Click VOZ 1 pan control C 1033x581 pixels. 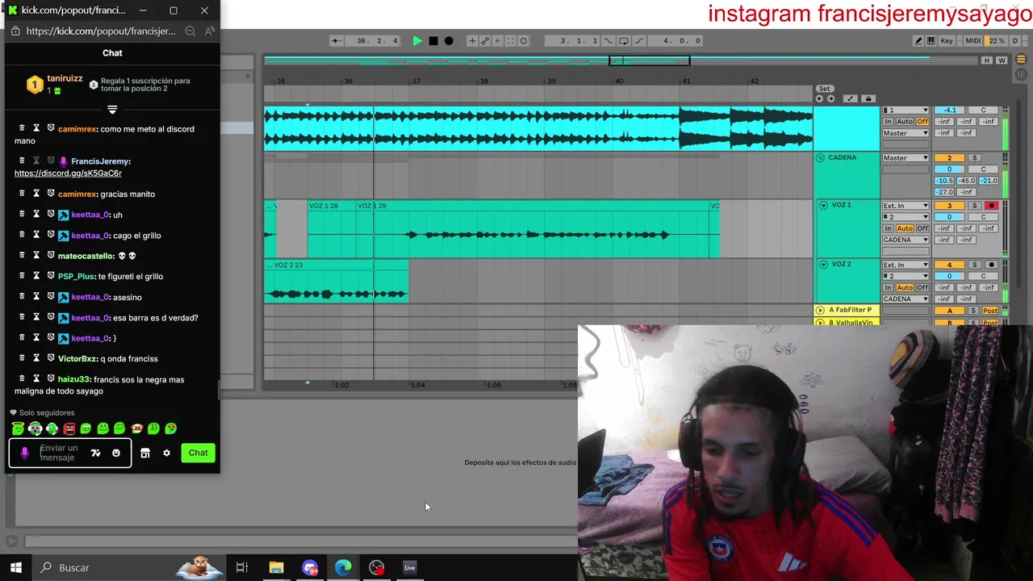point(983,217)
